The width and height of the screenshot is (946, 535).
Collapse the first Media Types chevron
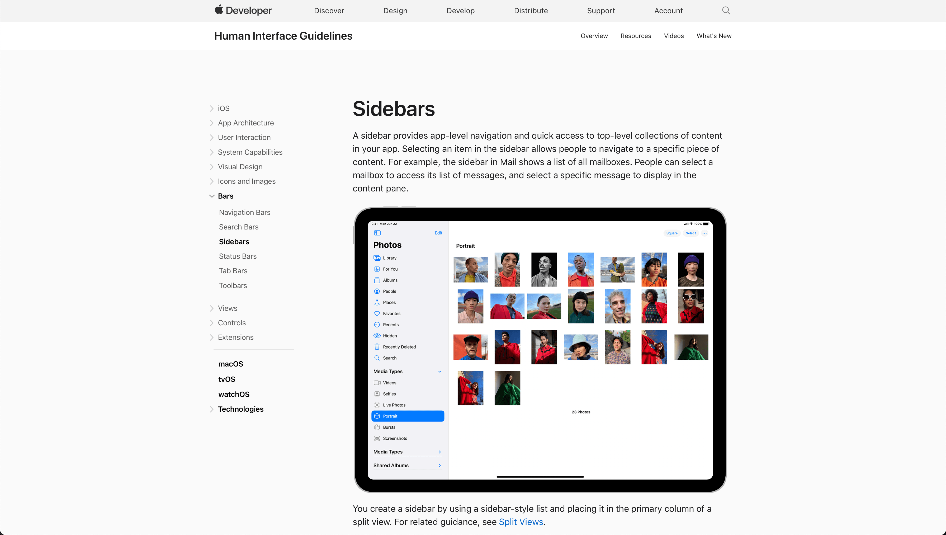click(x=439, y=372)
